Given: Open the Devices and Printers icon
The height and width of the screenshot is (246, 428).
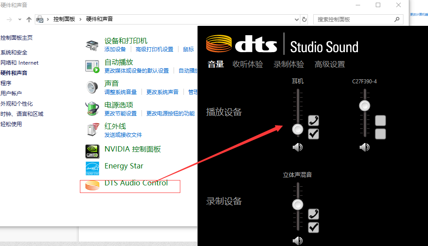Looking at the screenshot, I should 92,45.
